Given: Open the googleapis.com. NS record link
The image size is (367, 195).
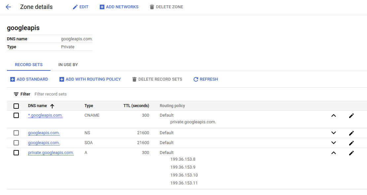Looking at the screenshot, I should point(44,133).
